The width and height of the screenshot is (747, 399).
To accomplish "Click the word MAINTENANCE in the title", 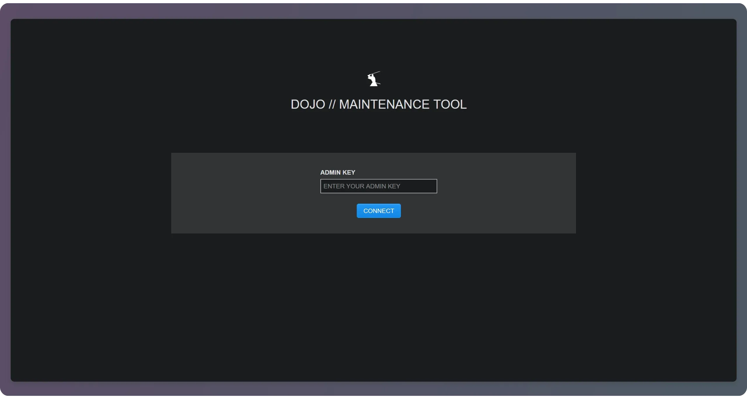I will (384, 104).
